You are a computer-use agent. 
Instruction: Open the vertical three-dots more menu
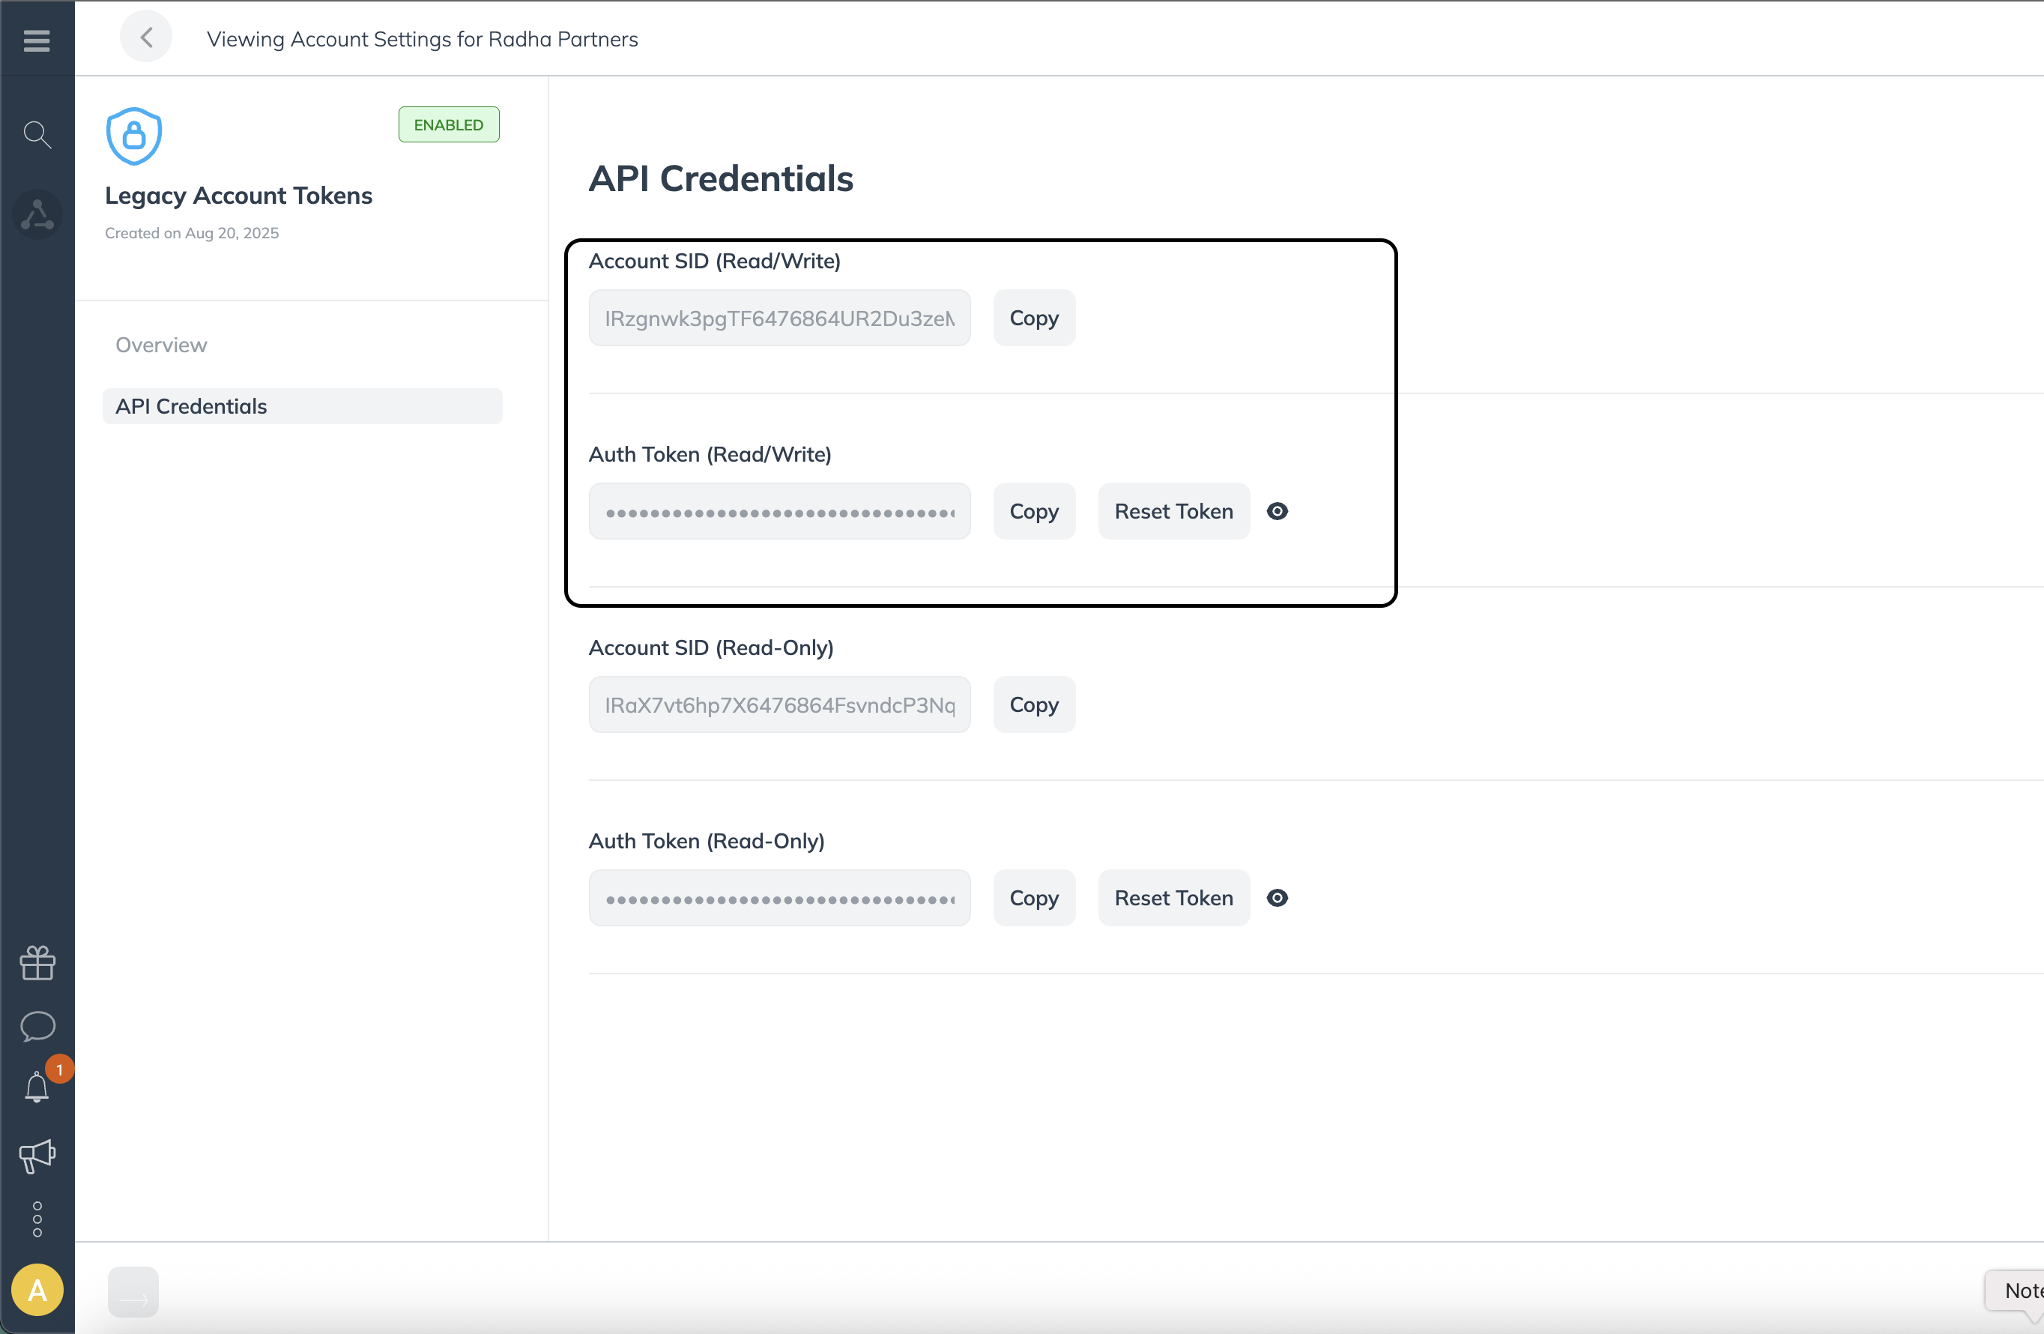[x=37, y=1219]
